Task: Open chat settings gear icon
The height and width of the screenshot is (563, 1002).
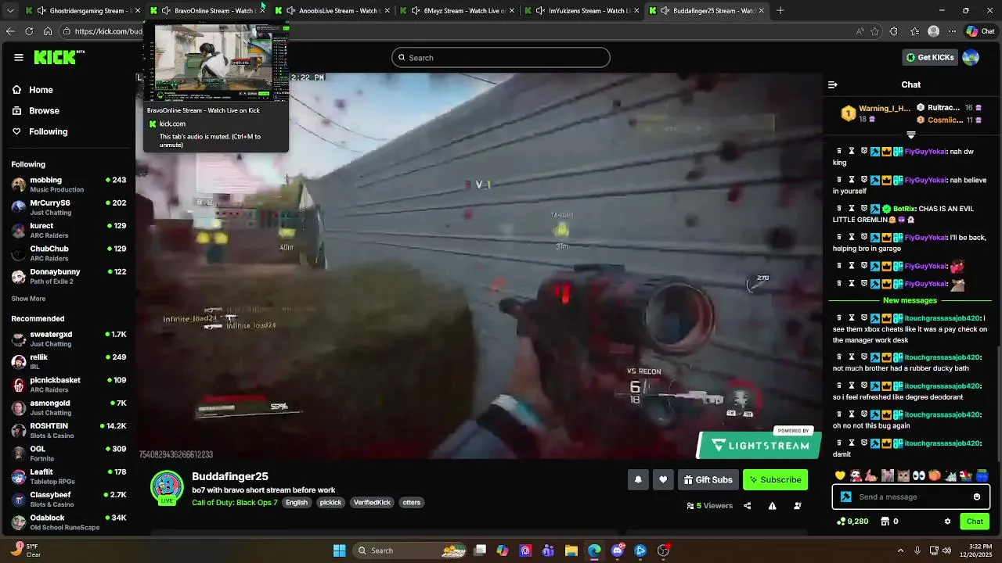Action: pos(947,522)
